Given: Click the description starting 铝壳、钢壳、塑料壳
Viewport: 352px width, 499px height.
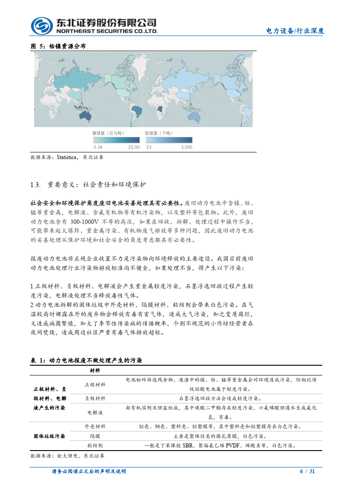Looking at the screenshot, I should pyautogui.click(x=220, y=427).
